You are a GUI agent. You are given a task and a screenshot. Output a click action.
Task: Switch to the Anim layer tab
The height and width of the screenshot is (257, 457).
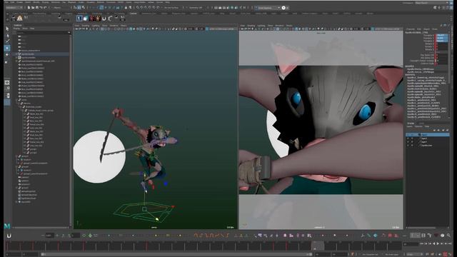[x=421, y=124]
